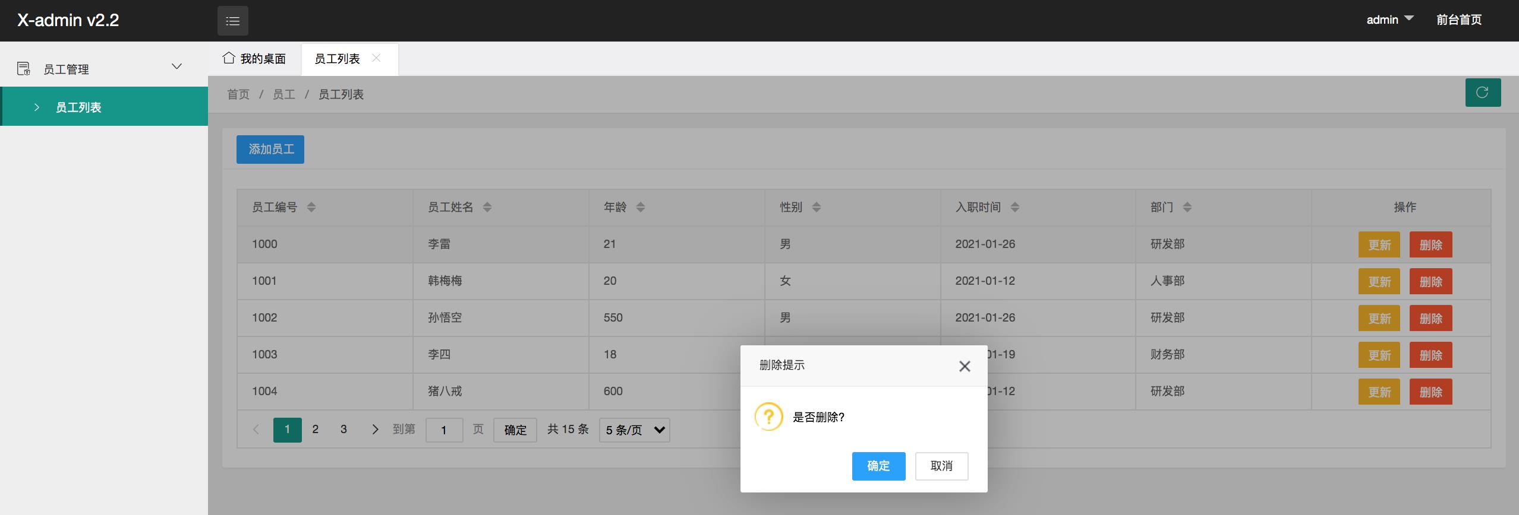Confirm deletion with the blue 确定 button
The width and height of the screenshot is (1519, 515).
click(x=878, y=466)
